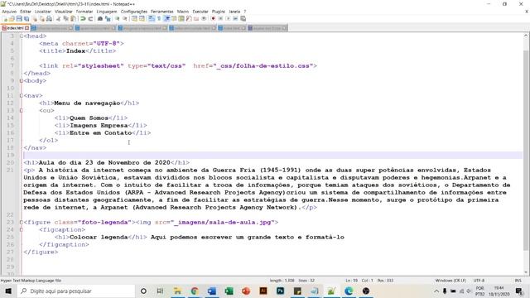Click the Copy toolbar icon
Screen dimensions: 530x298
pos(65,18)
